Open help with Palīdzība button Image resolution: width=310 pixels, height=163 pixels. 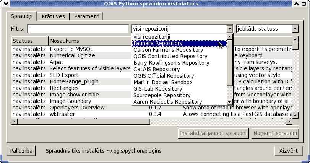[21, 151]
